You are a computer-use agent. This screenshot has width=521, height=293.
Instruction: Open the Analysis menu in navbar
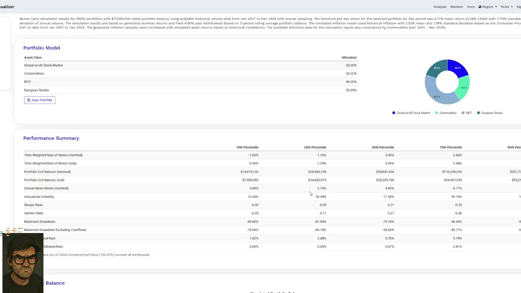pos(440,7)
